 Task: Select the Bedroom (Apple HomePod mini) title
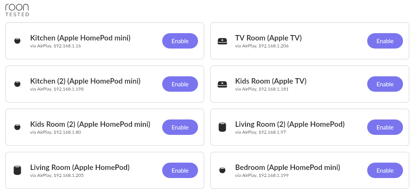(288, 168)
